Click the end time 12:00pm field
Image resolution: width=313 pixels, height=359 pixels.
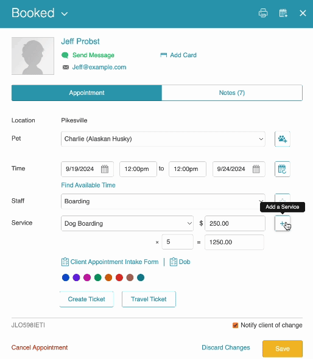188,169
